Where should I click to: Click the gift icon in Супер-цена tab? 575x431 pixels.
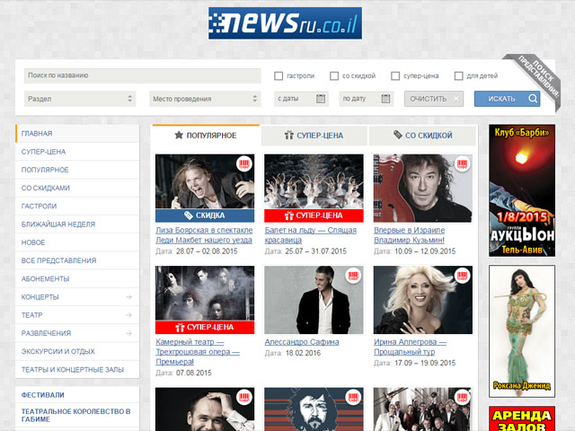289,135
